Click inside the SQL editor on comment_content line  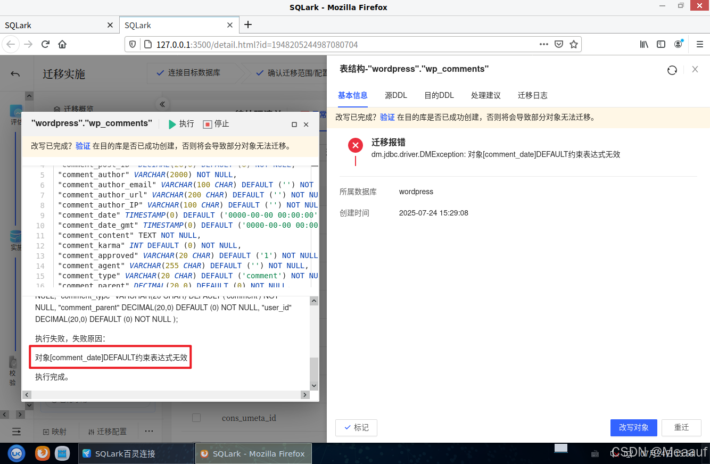click(129, 235)
